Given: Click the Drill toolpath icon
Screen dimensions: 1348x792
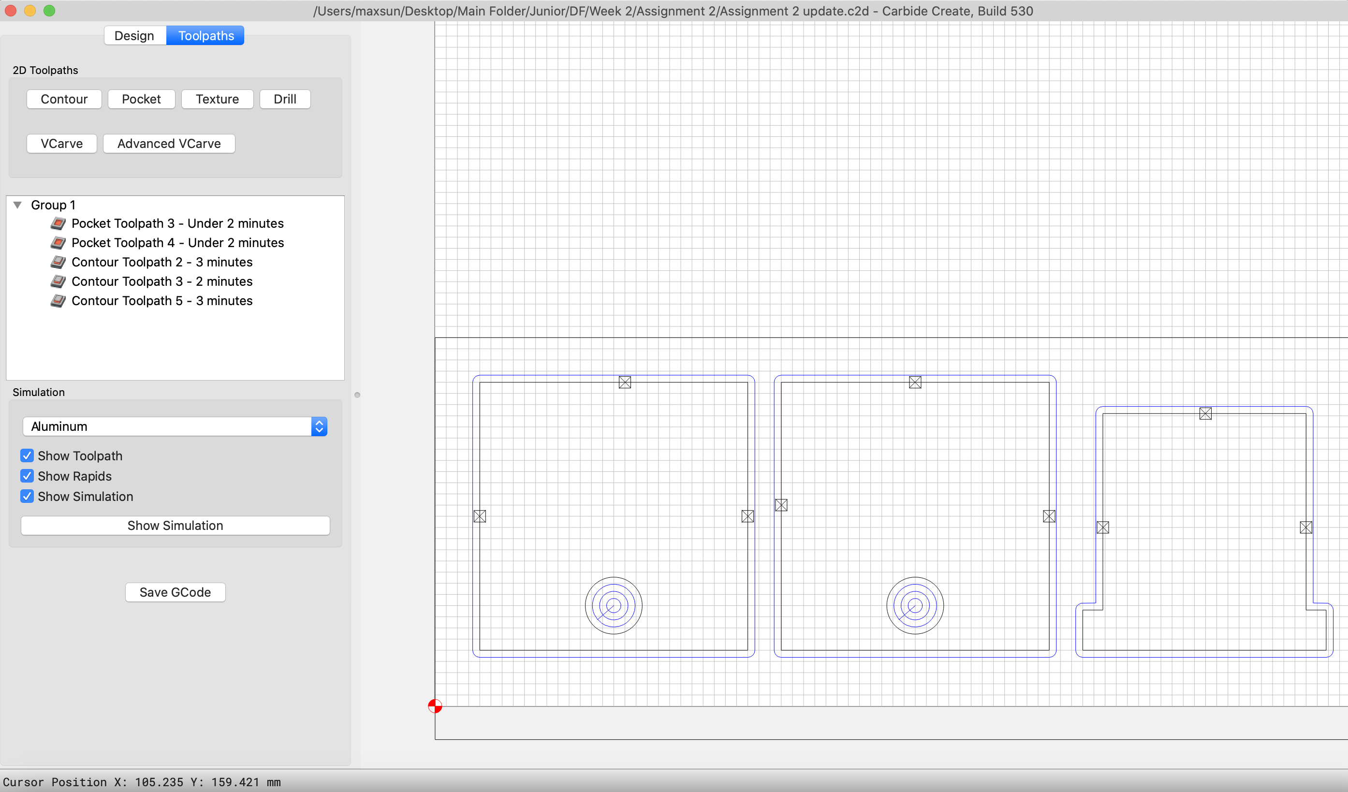Looking at the screenshot, I should coord(284,98).
